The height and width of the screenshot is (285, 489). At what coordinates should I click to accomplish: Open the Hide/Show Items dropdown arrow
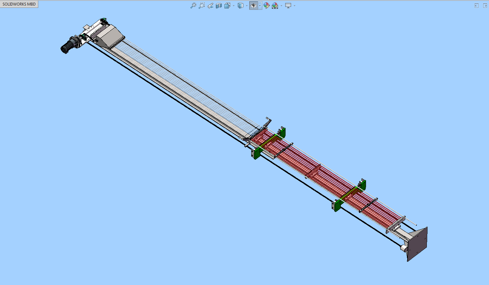click(x=260, y=6)
